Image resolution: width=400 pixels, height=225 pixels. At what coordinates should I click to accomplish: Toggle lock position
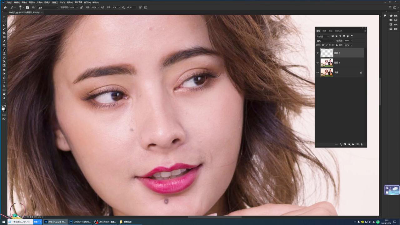pos(330,45)
